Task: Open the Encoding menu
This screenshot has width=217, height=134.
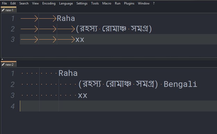Action: point(49,3)
